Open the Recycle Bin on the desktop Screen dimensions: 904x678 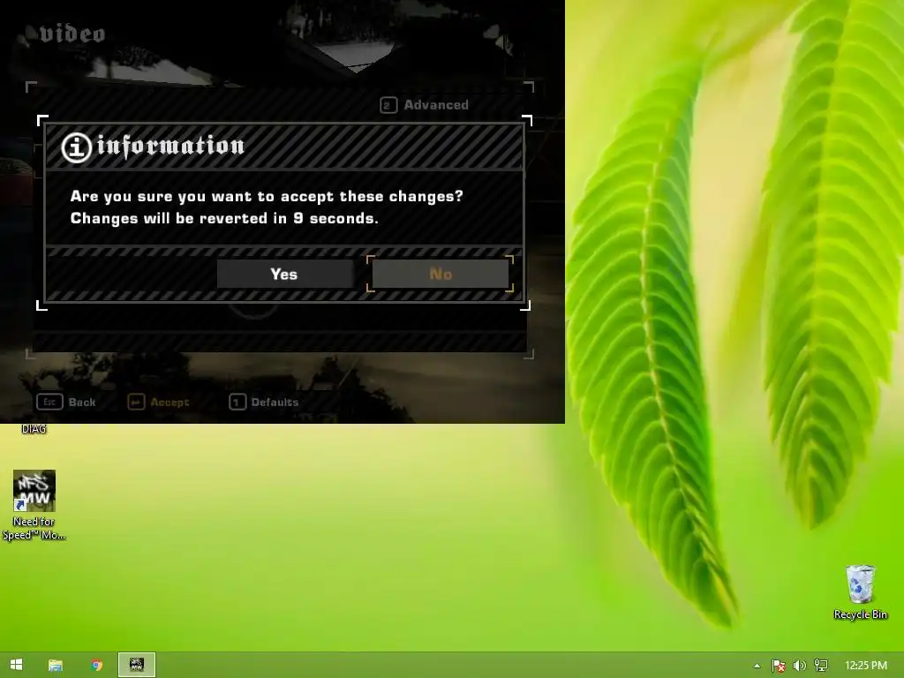(860, 592)
